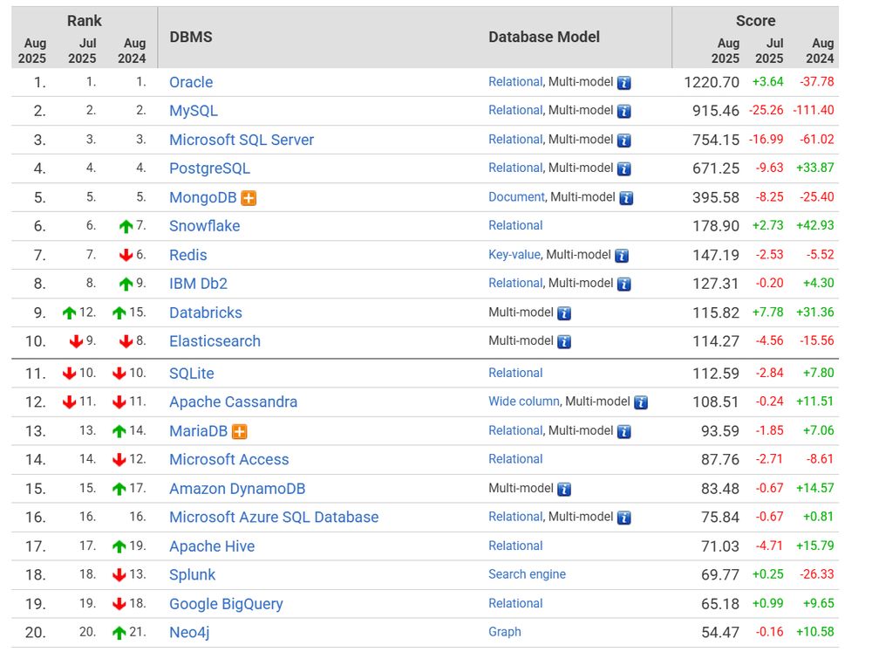
Task: Click info icon in Elasticsearch's row
Action: 564,342
